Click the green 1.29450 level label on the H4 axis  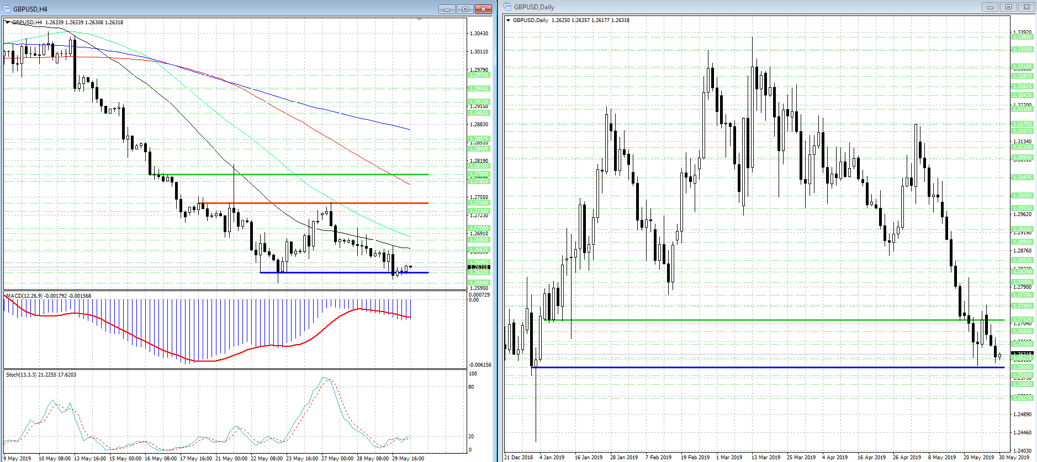[x=479, y=89]
